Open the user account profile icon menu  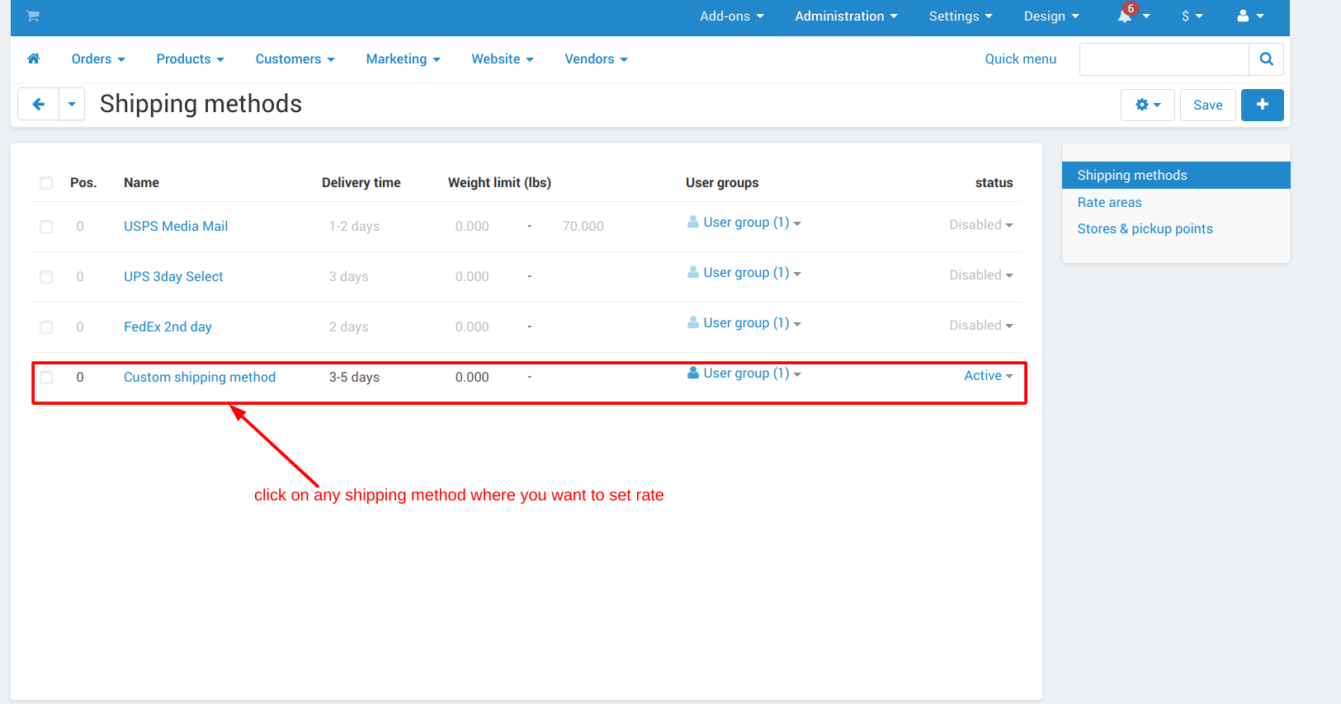click(x=1250, y=16)
